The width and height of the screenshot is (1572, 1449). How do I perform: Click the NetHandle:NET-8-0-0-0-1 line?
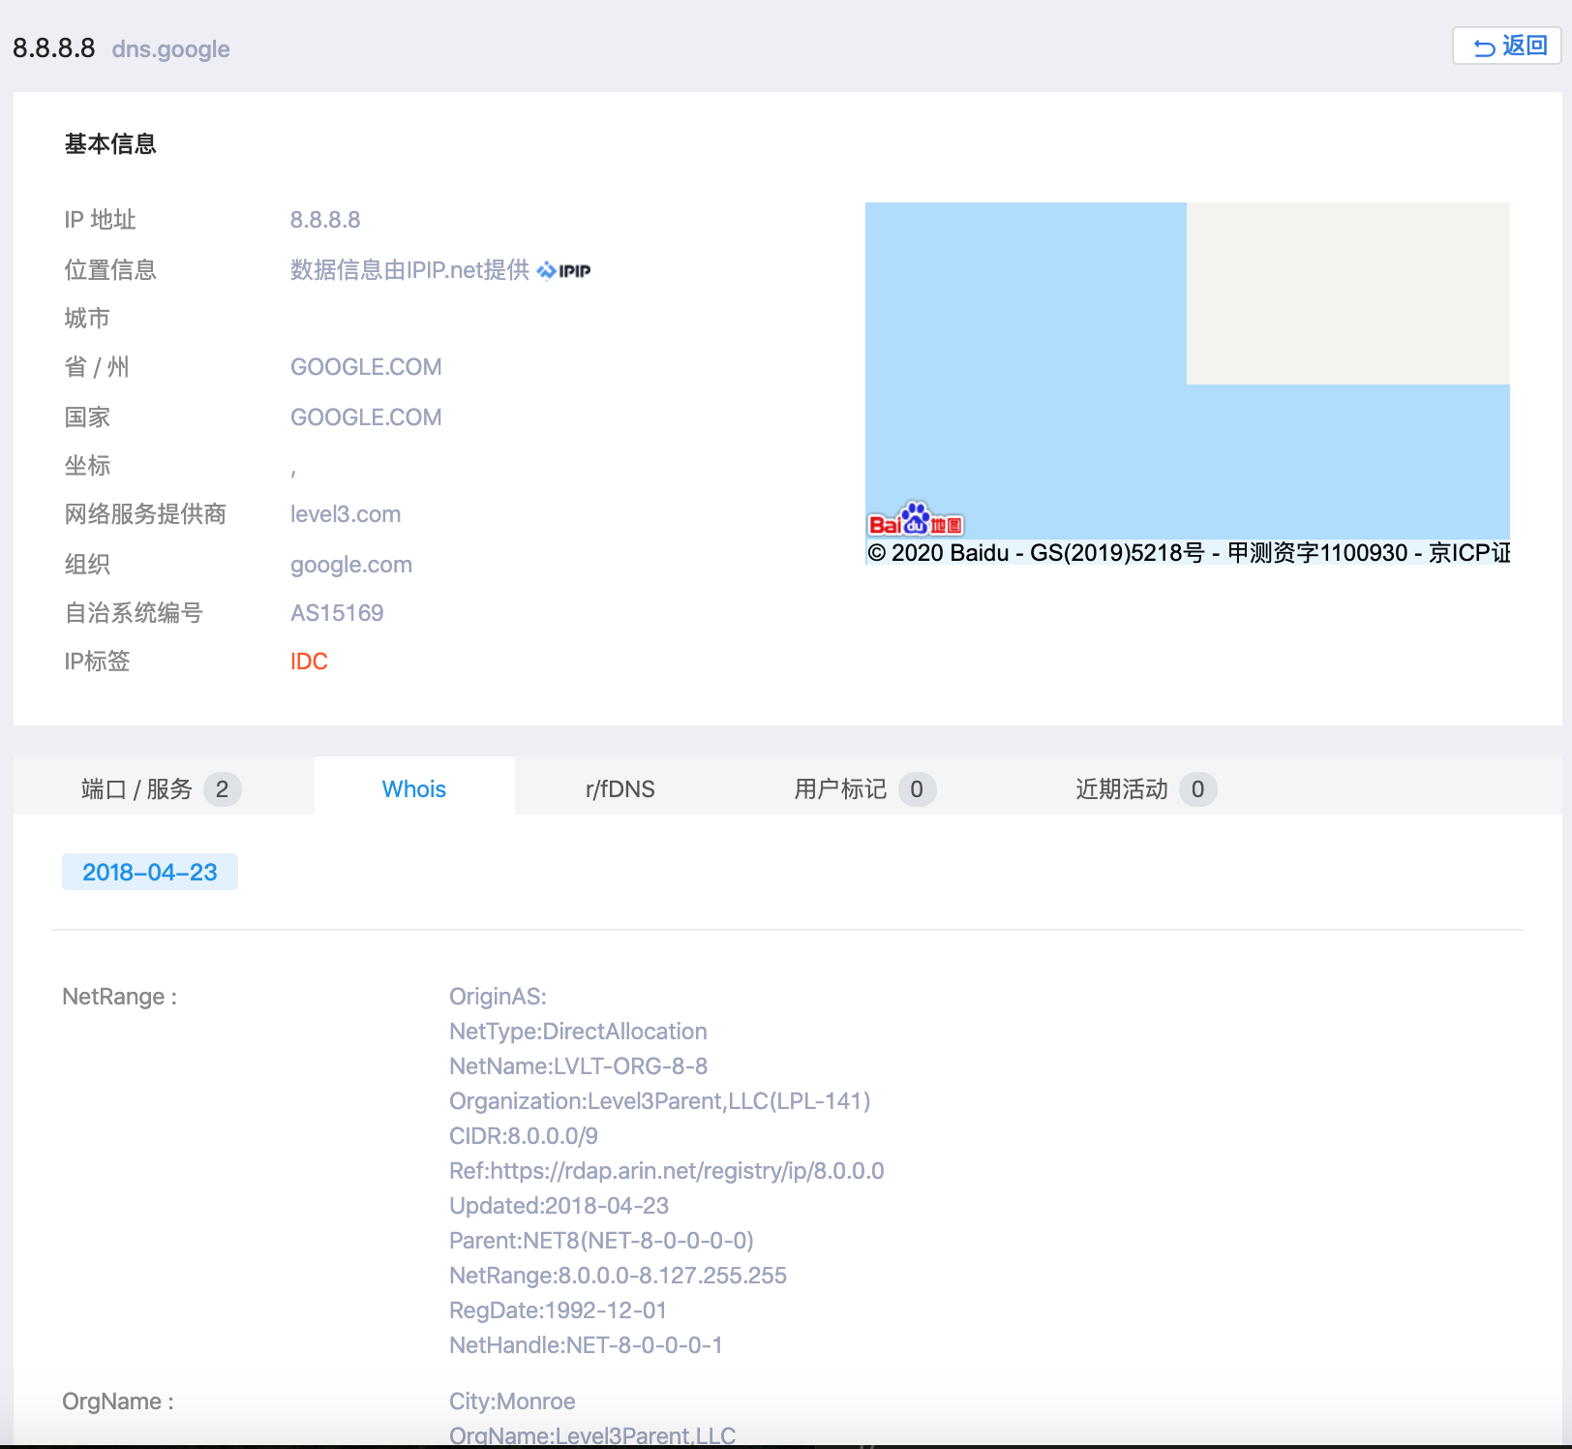click(587, 1345)
